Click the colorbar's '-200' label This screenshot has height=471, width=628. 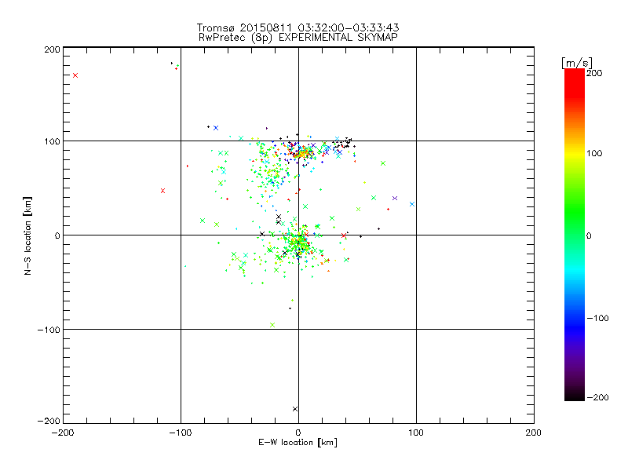click(x=597, y=397)
